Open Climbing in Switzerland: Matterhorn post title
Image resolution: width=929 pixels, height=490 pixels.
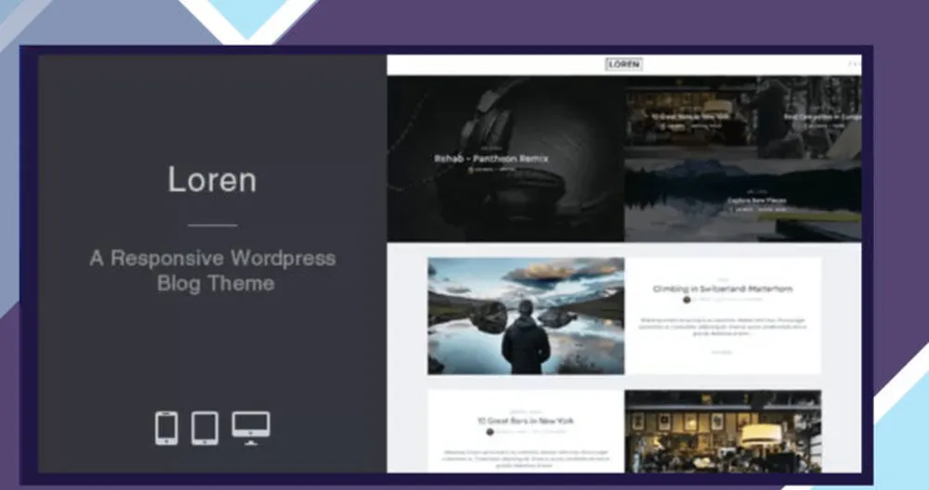pyautogui.click(x=723, y=289)
